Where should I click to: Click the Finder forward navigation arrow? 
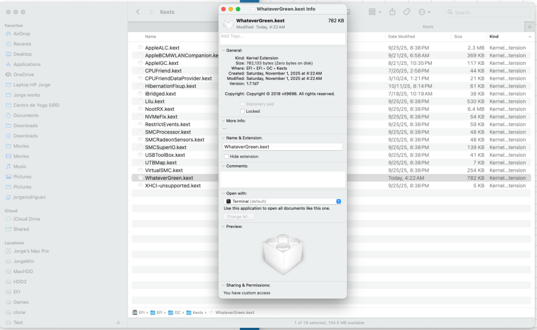[x=151, y=12]
